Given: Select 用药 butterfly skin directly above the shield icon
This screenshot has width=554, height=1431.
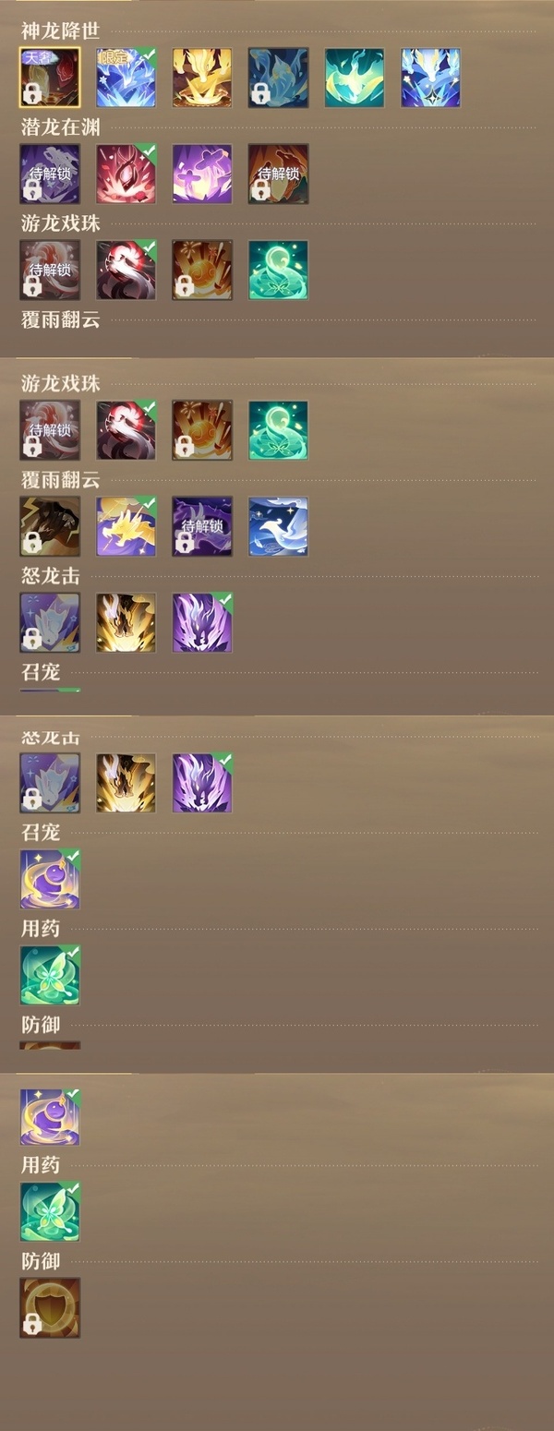Looking at the screenshot, I should (x=50, y=1211).
